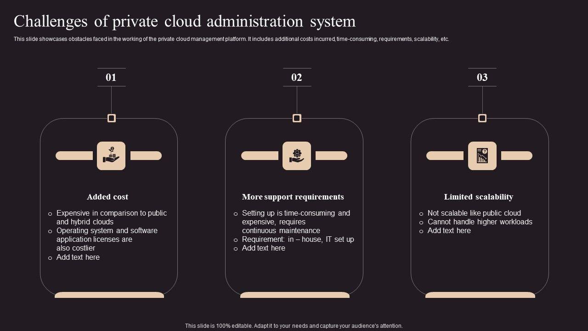The width and height of the screenshot is (588, 331).
Task: Select the Limited scalability heading
Action: 478,197
